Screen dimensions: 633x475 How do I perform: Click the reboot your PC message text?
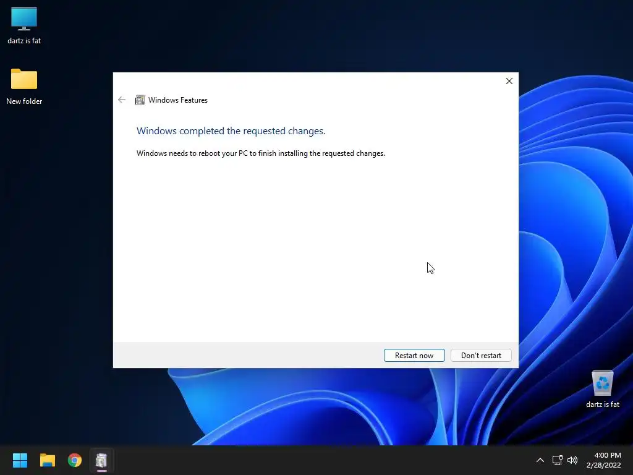click(x=261, y=153)
